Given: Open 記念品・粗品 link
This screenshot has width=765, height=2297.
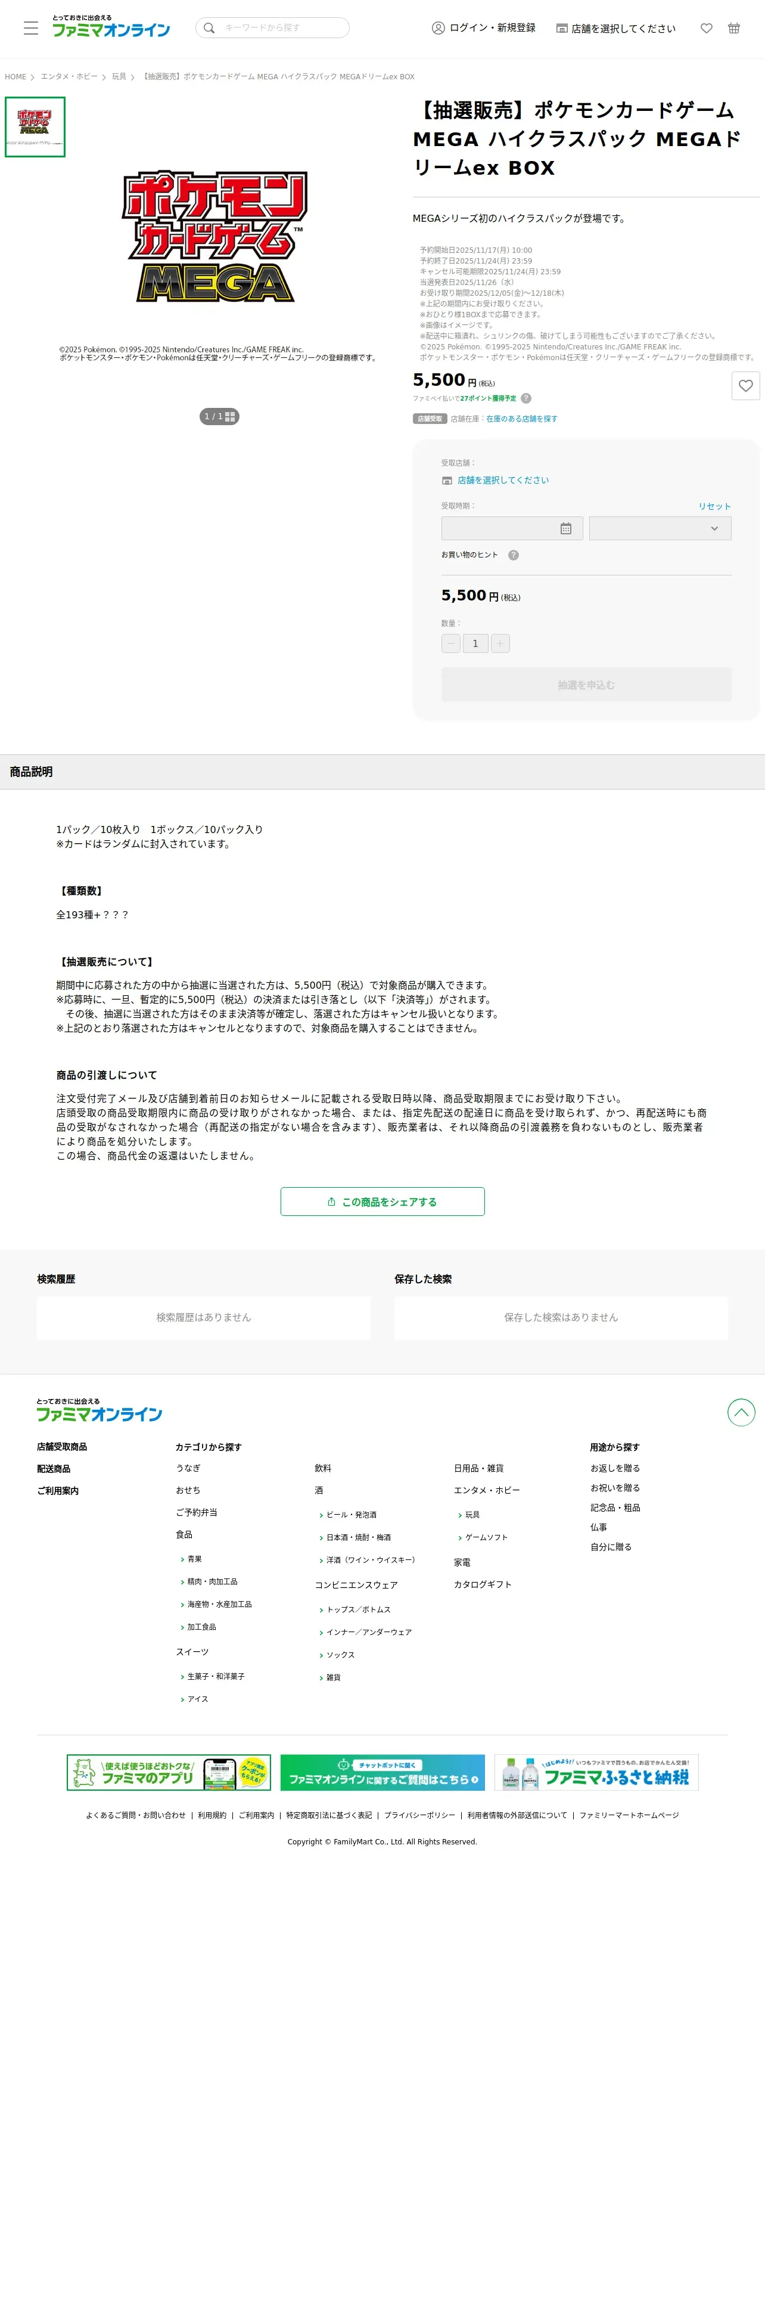Looking at the screenshot, I should 615,1507.
